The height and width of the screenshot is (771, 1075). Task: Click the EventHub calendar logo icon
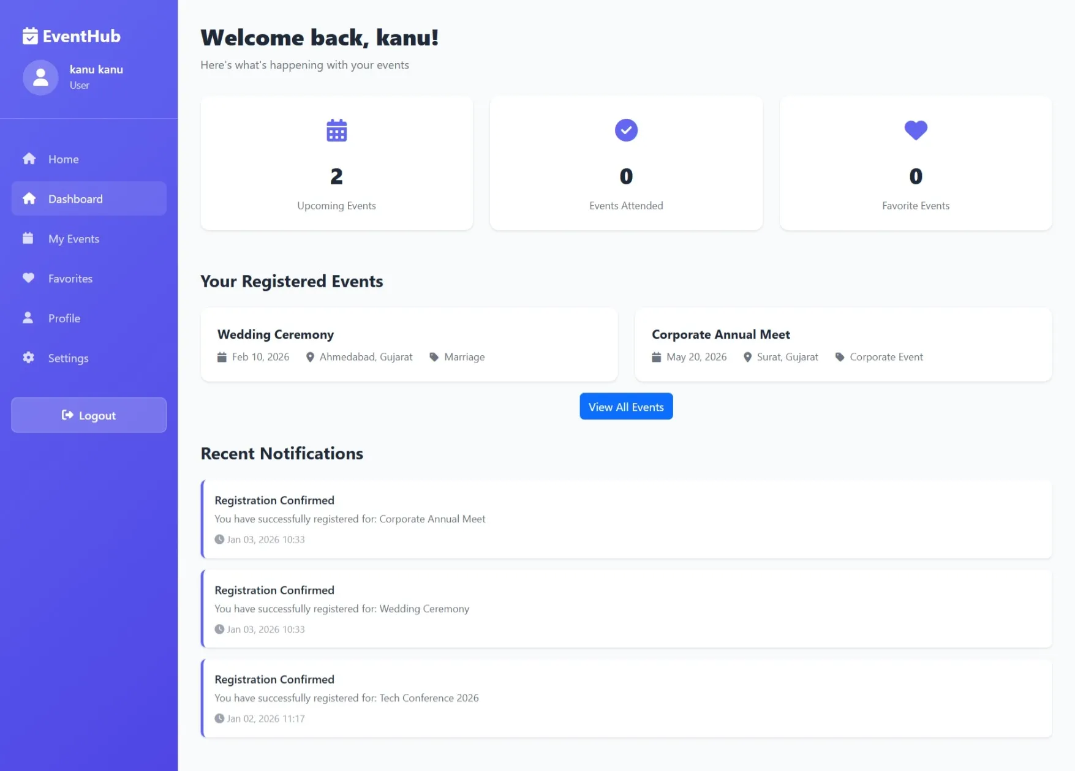pyautogui.click(x=29, y=36)
